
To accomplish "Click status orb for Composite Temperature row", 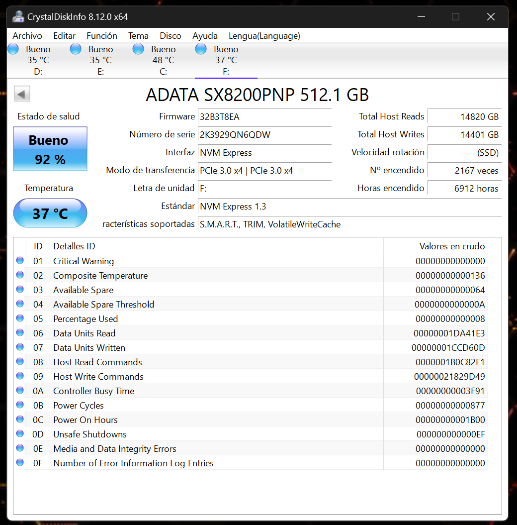I will [20, 275].
